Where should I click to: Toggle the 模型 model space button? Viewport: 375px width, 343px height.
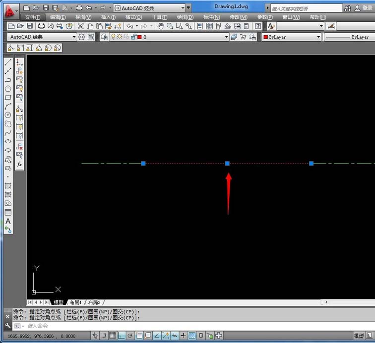358,336
